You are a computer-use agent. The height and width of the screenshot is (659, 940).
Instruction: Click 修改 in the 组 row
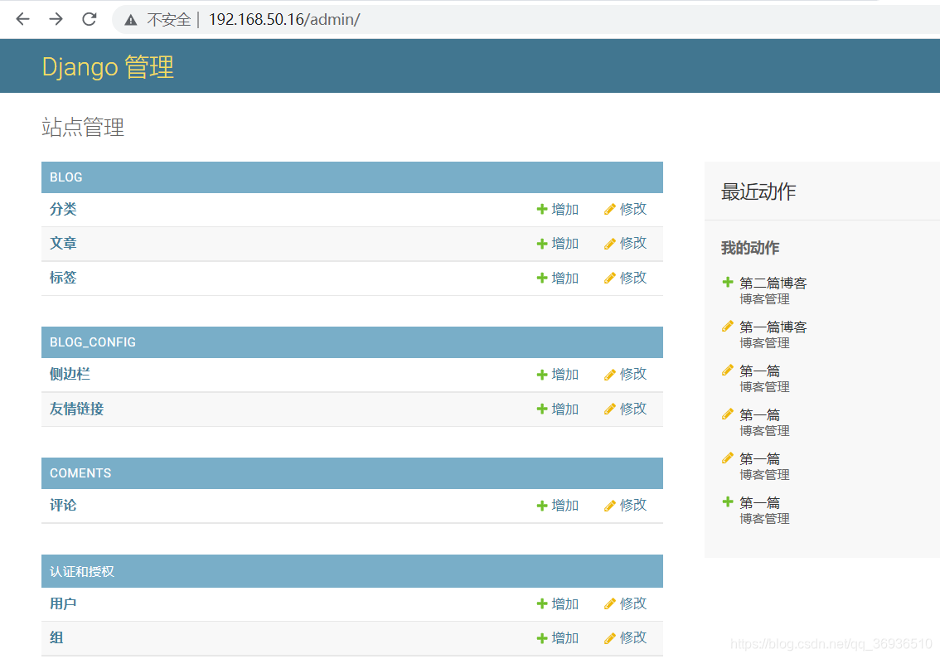[625, 638]
